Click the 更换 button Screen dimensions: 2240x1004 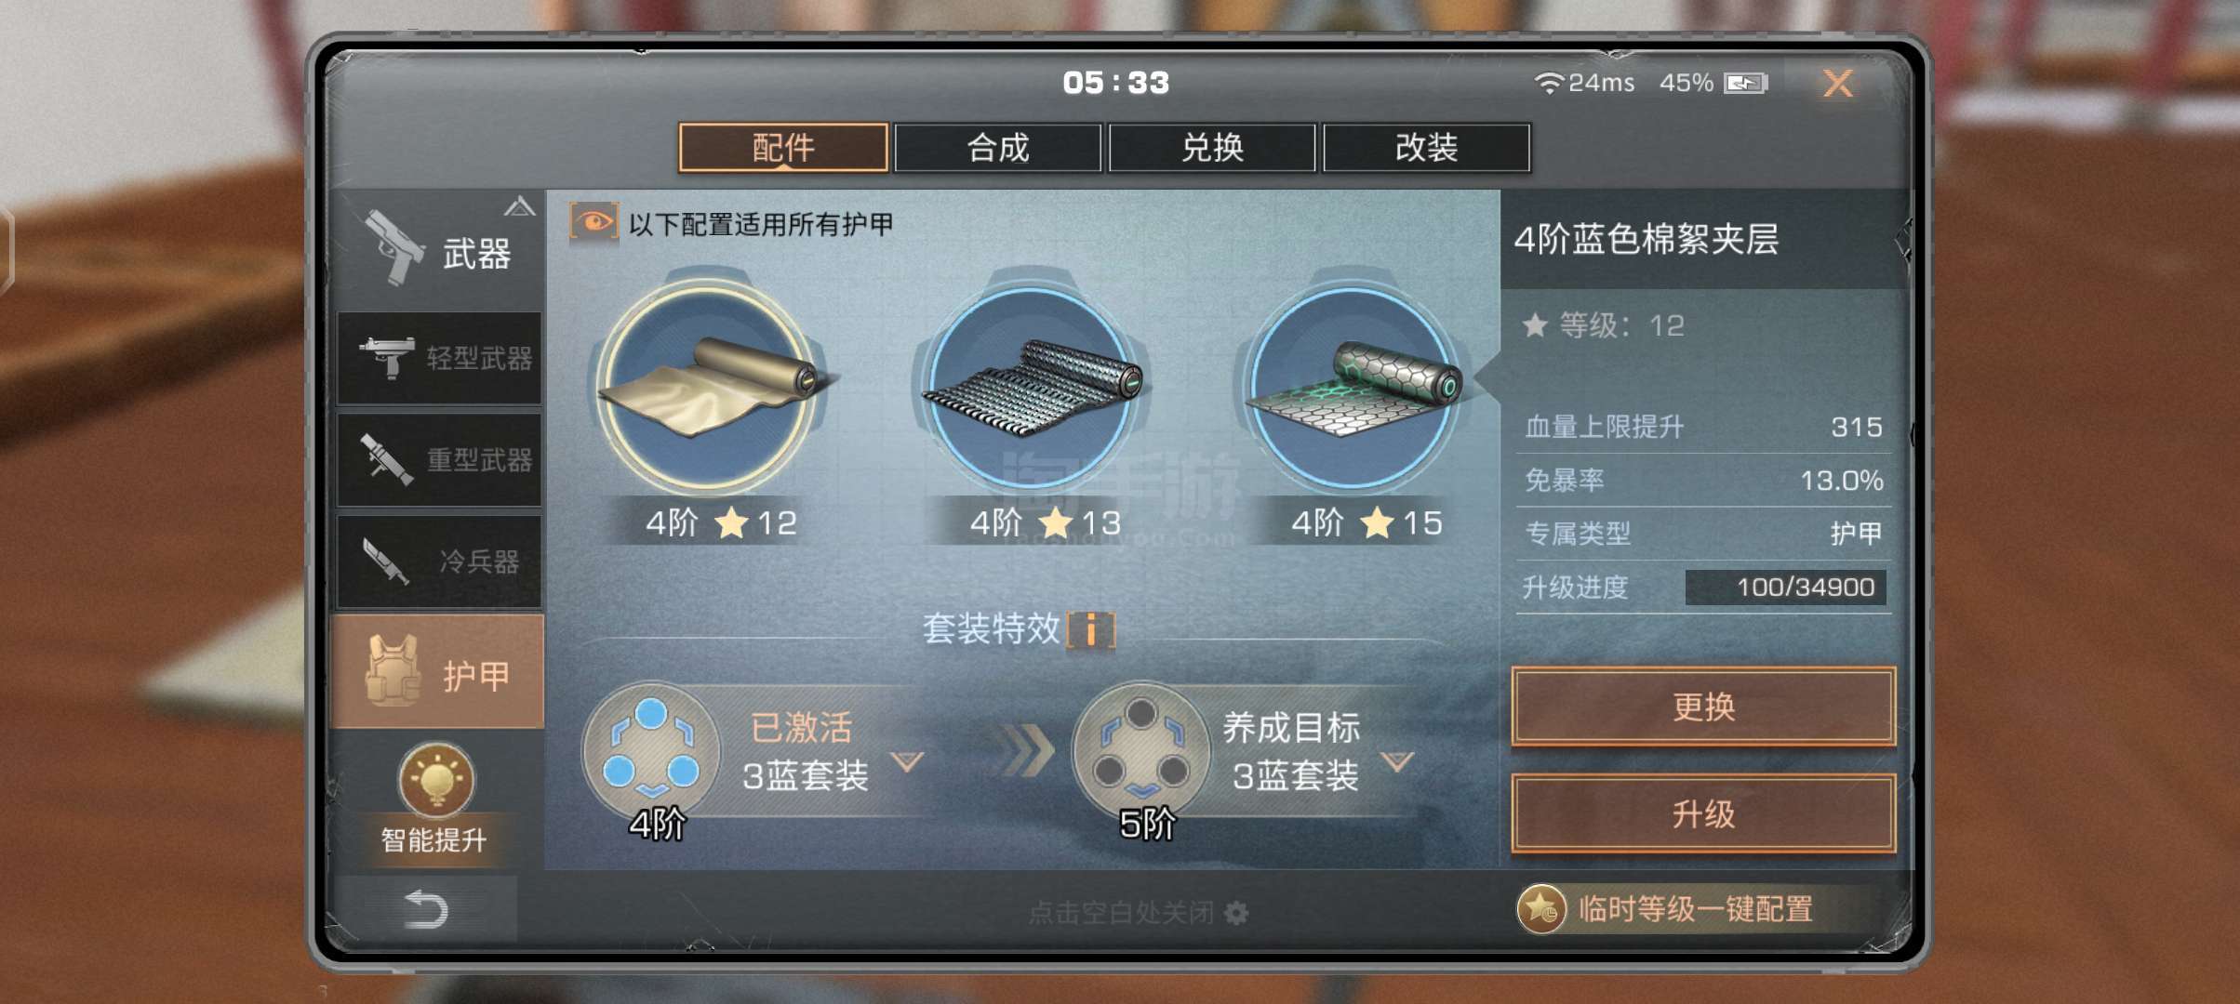tap(1703, 707)
